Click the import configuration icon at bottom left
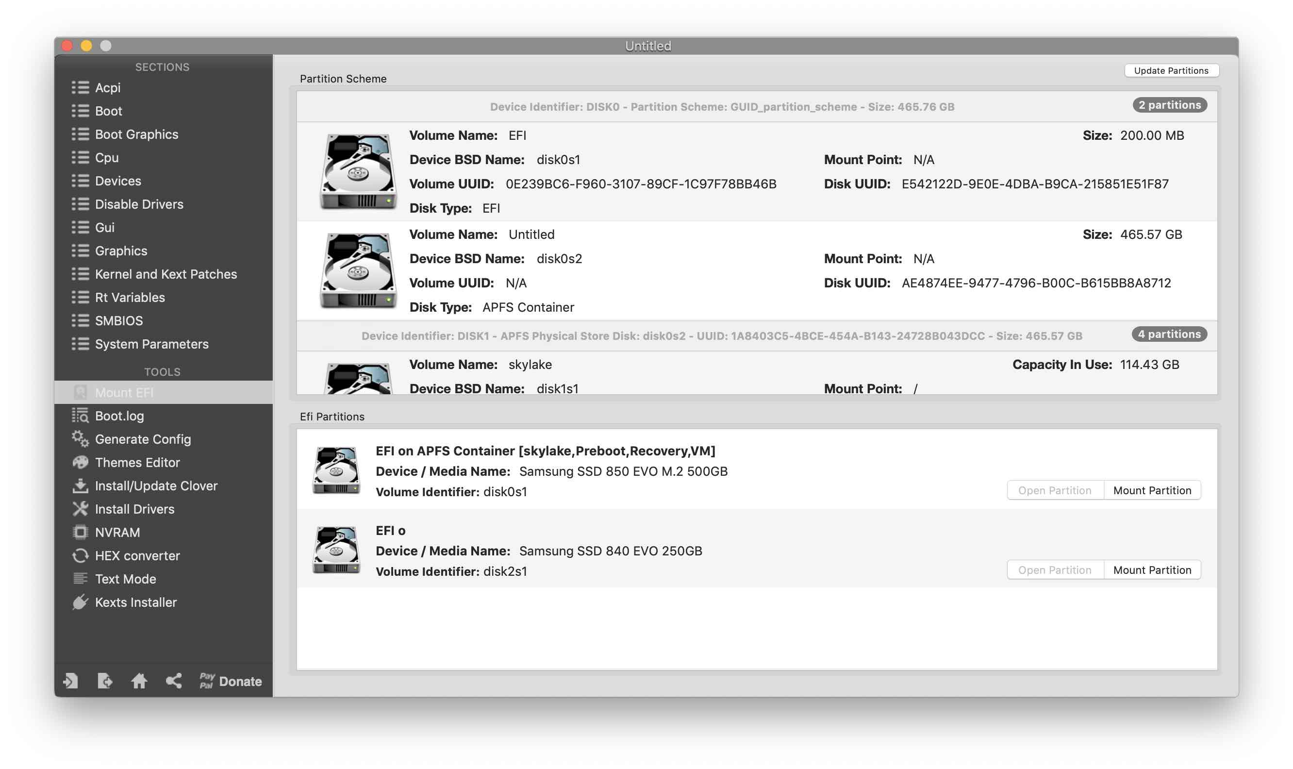 coord(70,680)
